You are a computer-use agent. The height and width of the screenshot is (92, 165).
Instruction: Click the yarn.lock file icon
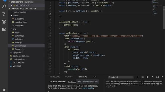click(x=11, y=66)
